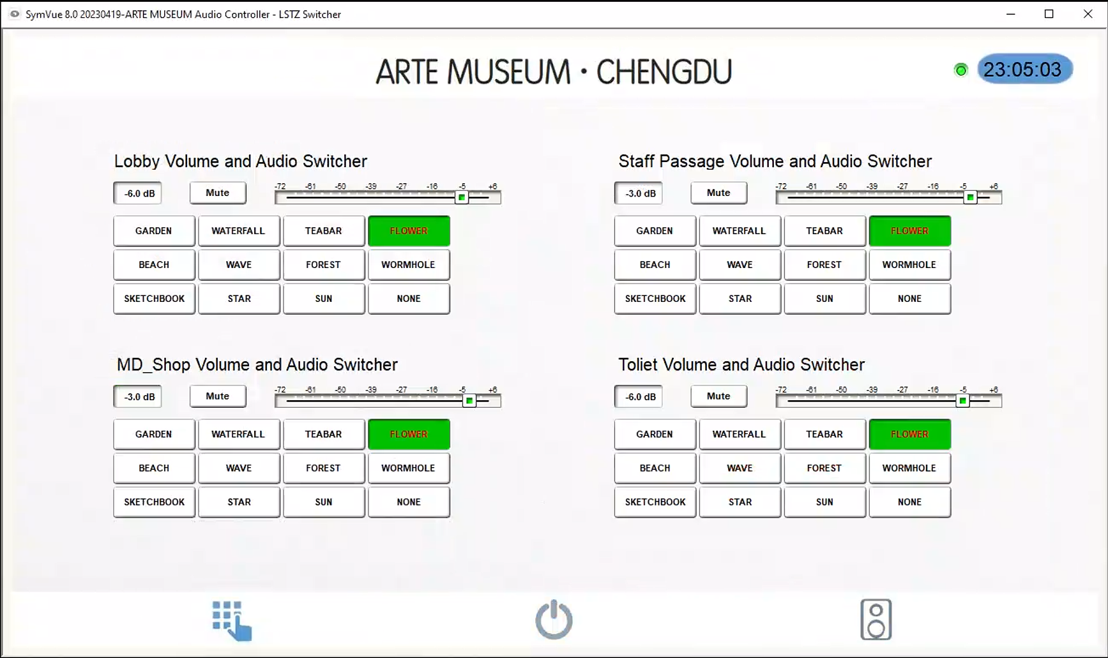This screenshot has height=658, width=1108.
Task: Pick SUN in Lobby switcher
Action: tap(324, 299)
